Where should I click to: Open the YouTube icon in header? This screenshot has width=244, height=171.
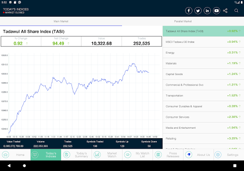[216, 11]
